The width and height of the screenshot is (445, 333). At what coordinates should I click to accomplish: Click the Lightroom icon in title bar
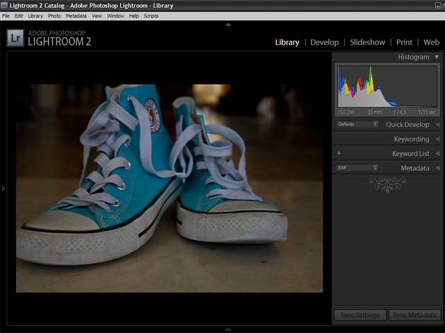5,6
